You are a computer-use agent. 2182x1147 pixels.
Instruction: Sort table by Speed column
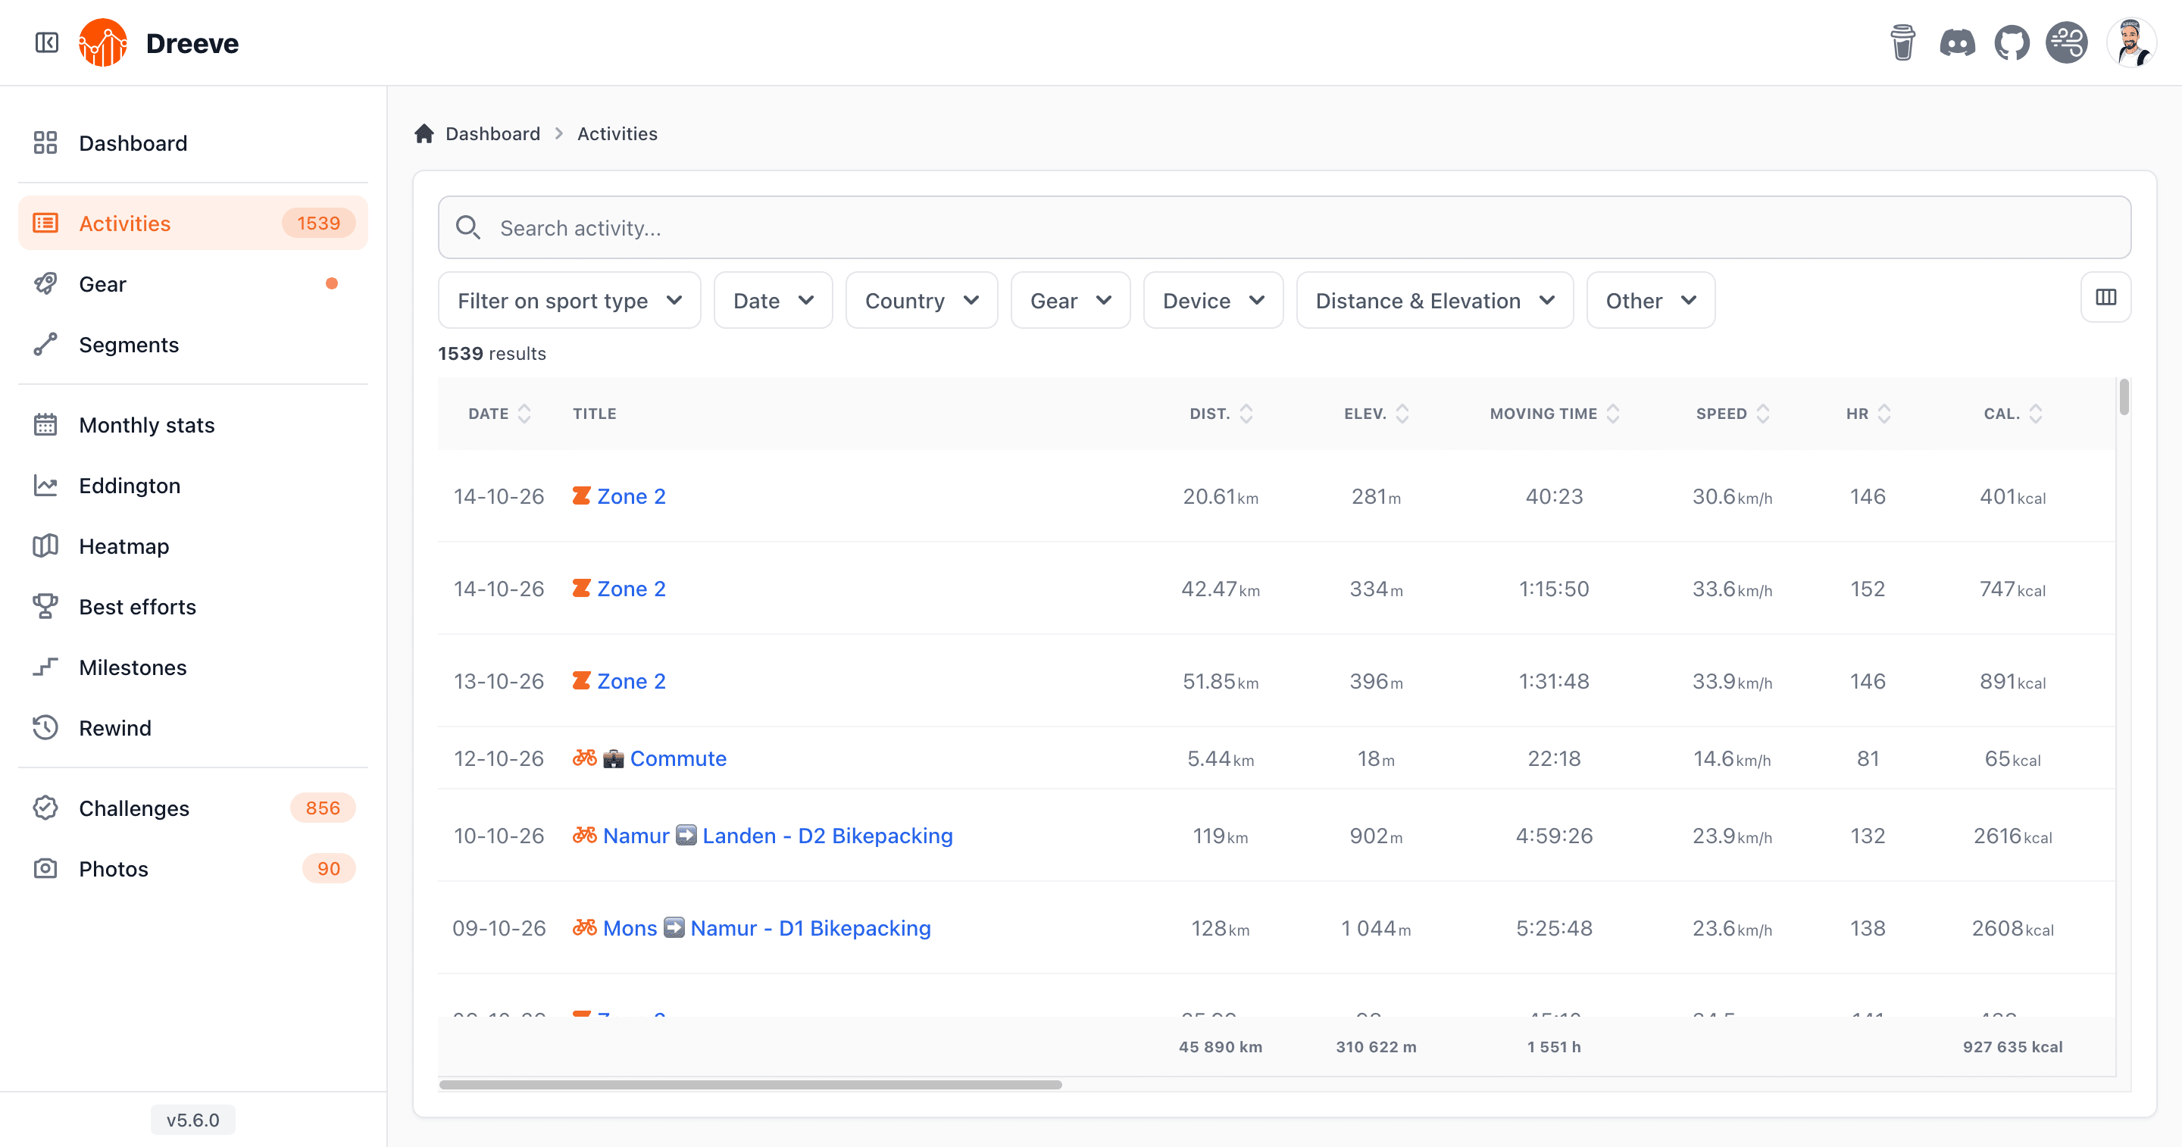pyautogui.click(x=1732, y=414)
